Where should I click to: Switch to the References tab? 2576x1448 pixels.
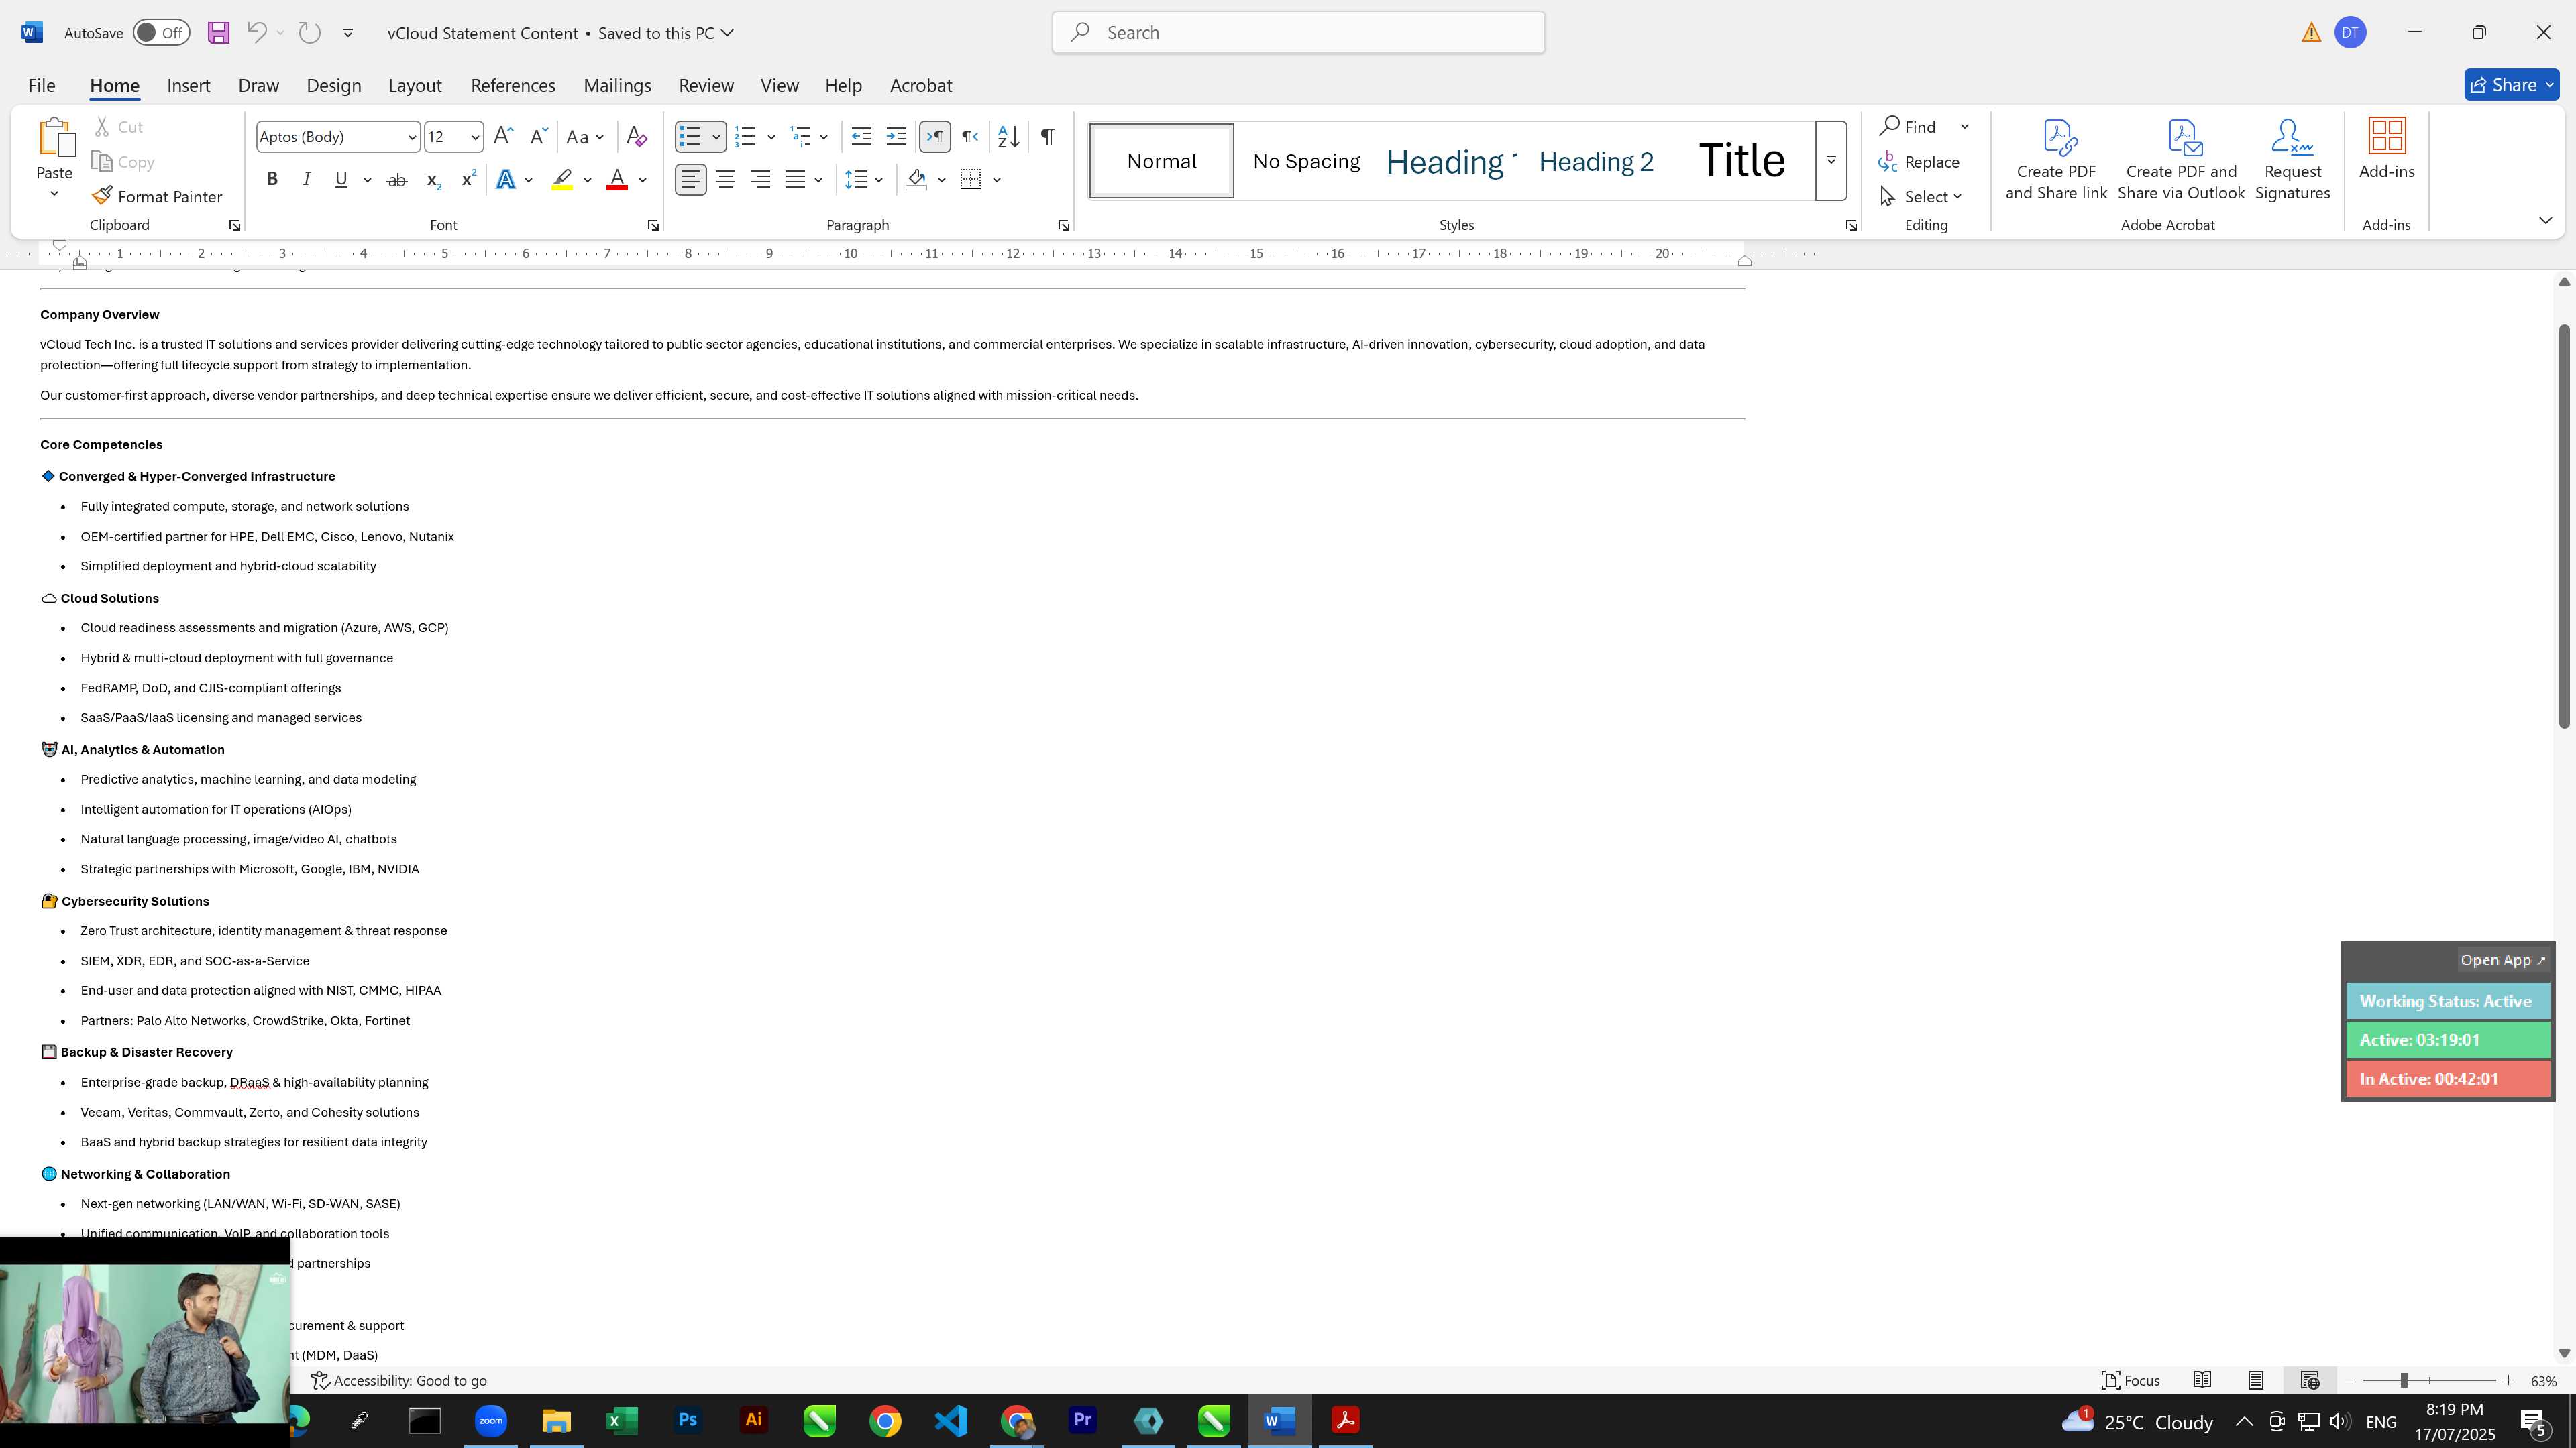click(x=513, y=86)
